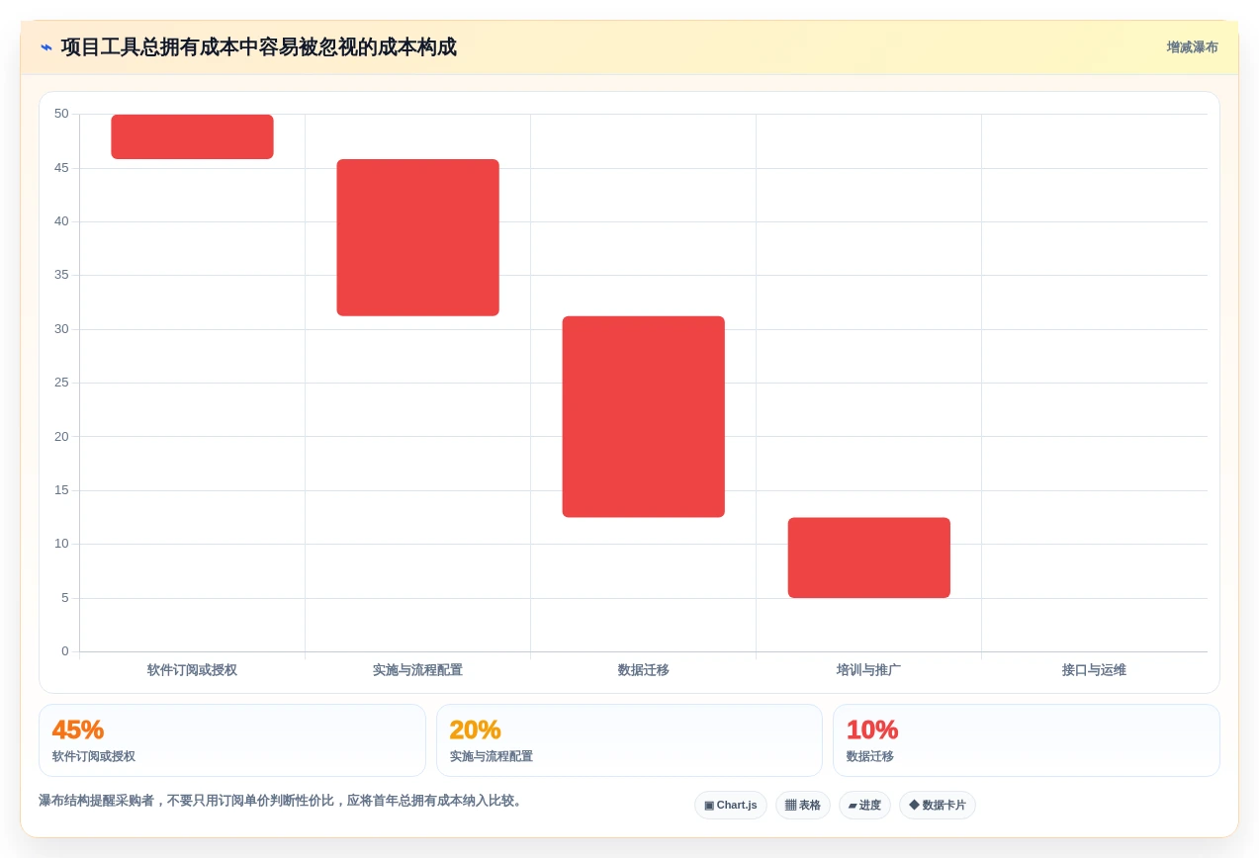Viewport: 1259px width, 858px height.
Task: Click 软件订阅或授权 caption under 45%
Action: [x=94, y=756]
